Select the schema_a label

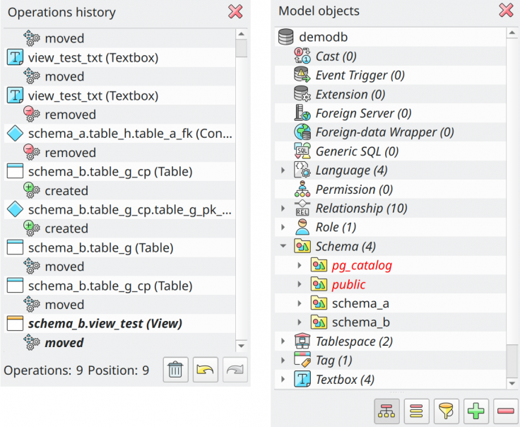coord(360,303)
